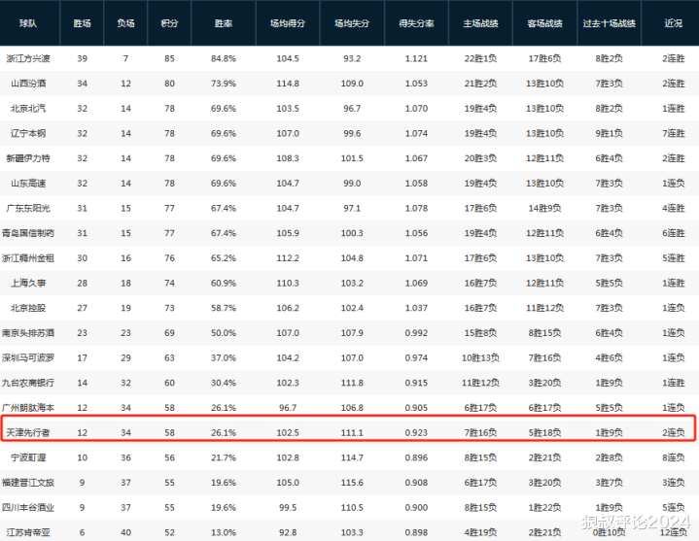The height and width of the screenshot is (541, 699).
Task: Select team name 宁波町渥
Action: (28, 457)
